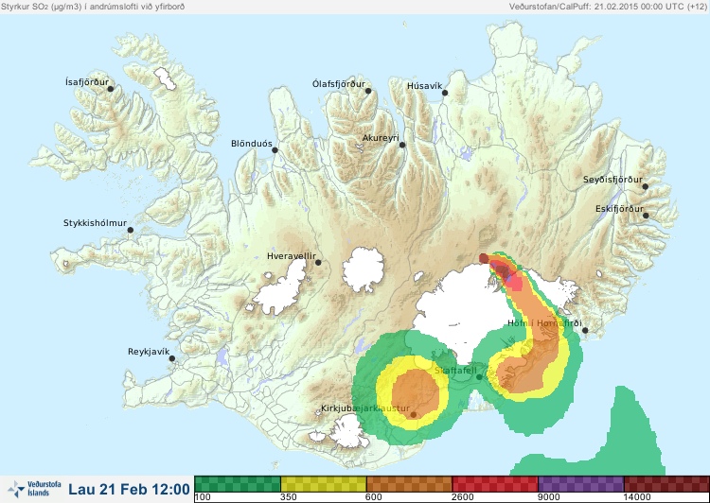Click the 'Eskifjörður' label
Image resolution: width=710 pixels, height=503 pixels.
(619, 209)
